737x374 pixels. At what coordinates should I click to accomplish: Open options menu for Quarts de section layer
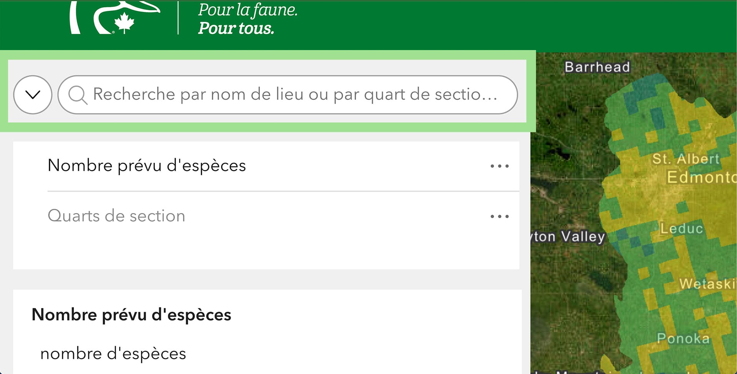click(x=499, y=216)
